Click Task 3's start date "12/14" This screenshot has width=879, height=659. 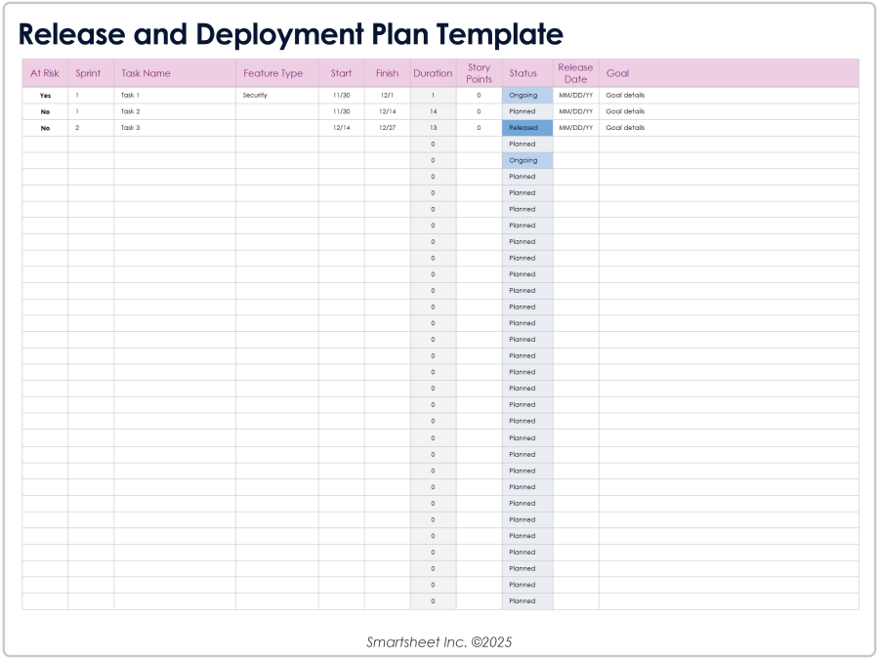(340, 127)
